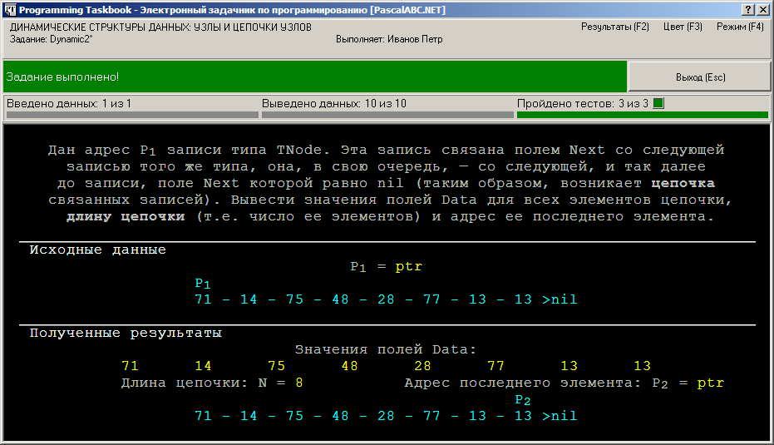This screenshot has height=445, width=774.
Task: Open Результаты (F2) results view
Action: click(614, 27)
